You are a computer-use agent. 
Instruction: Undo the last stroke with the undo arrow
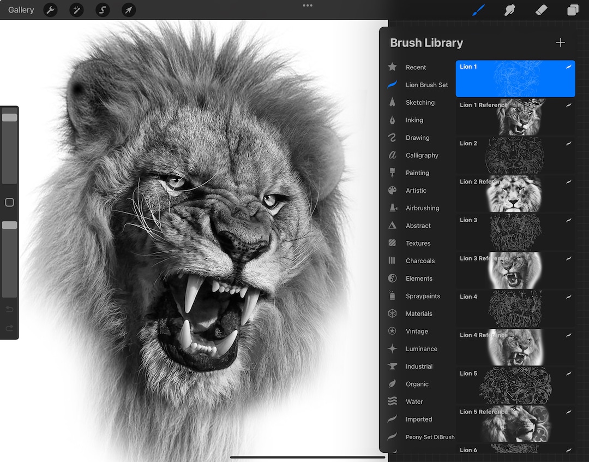coord(9,309)
